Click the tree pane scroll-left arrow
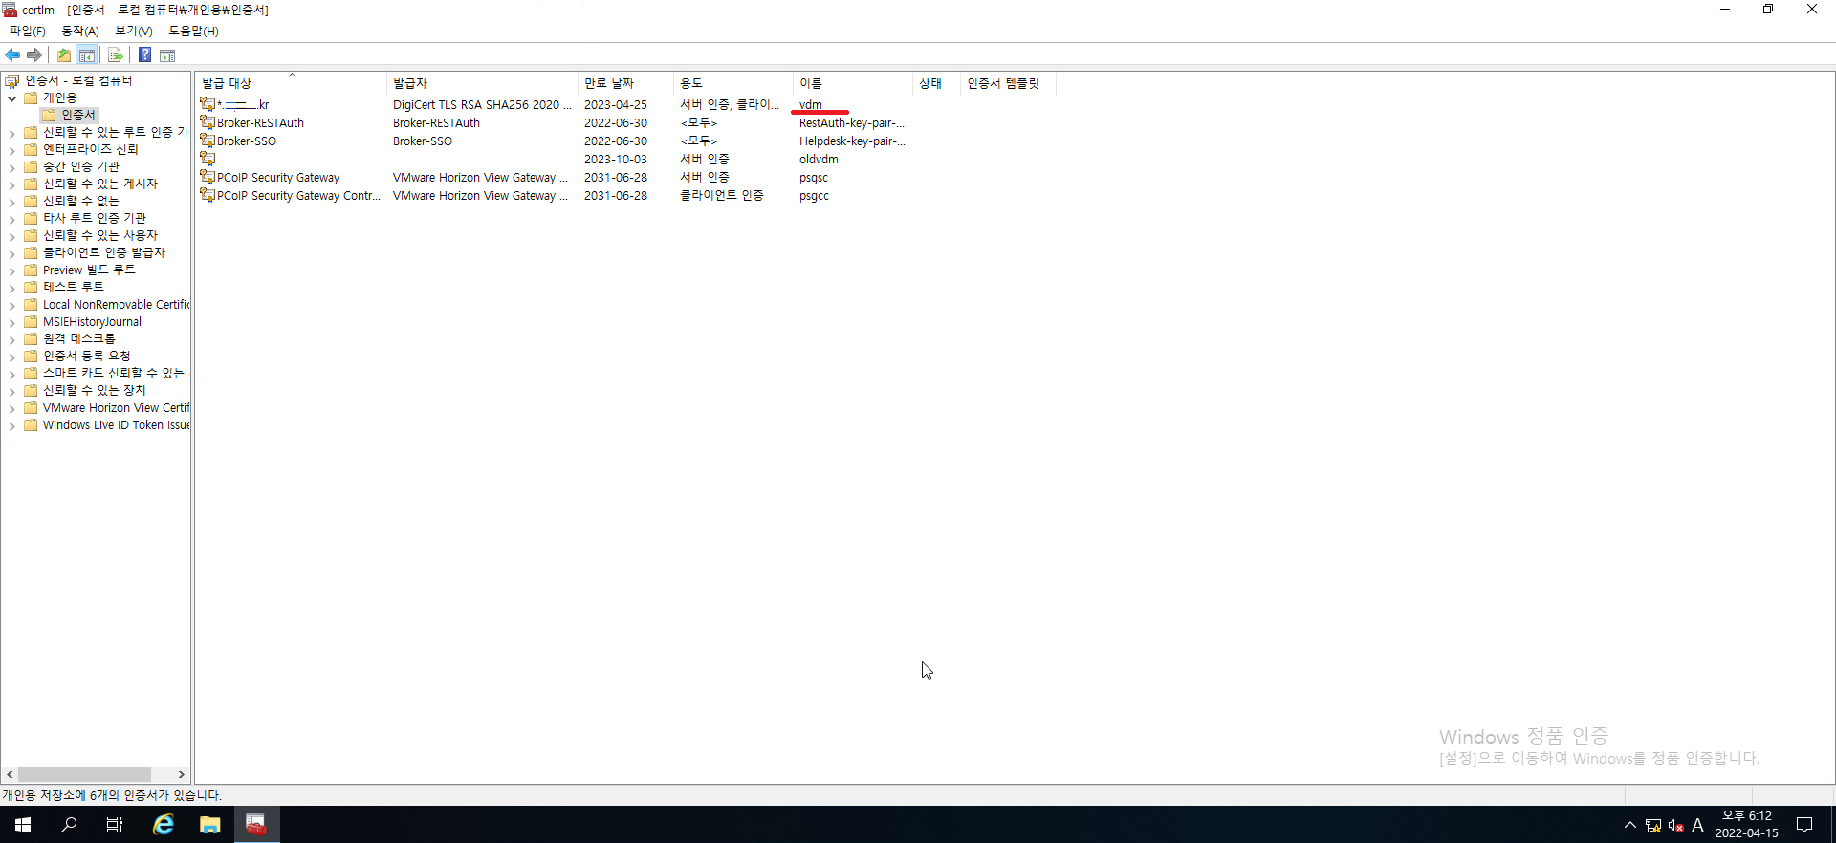The image size is (1836, 843). [x=10, y=774]
